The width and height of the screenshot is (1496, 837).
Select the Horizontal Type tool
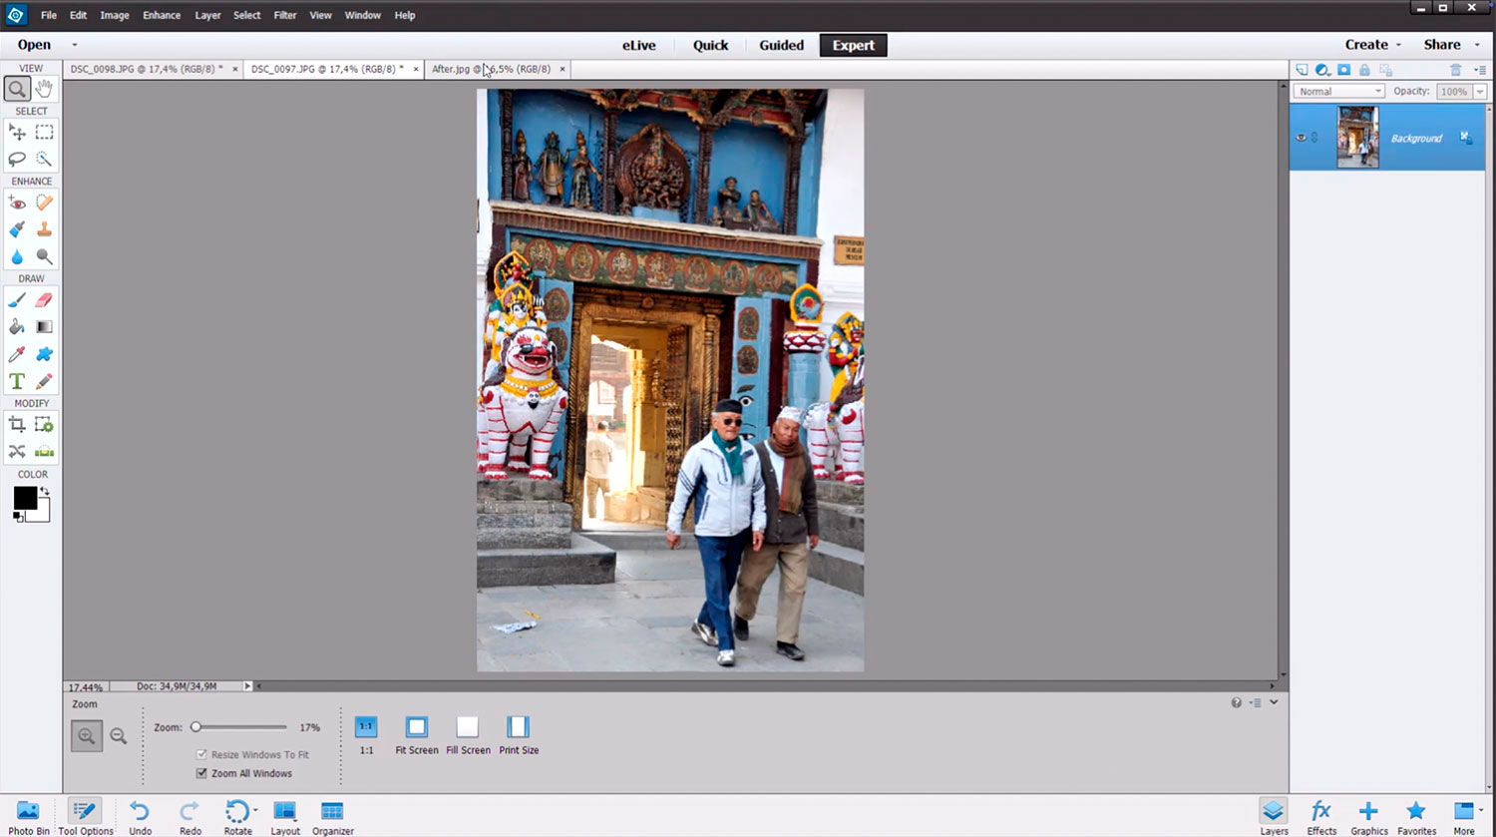17,382
